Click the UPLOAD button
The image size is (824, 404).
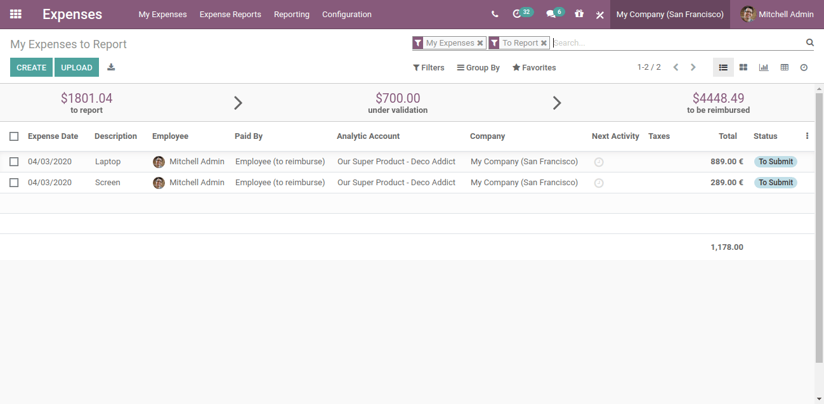pos(77,67)
